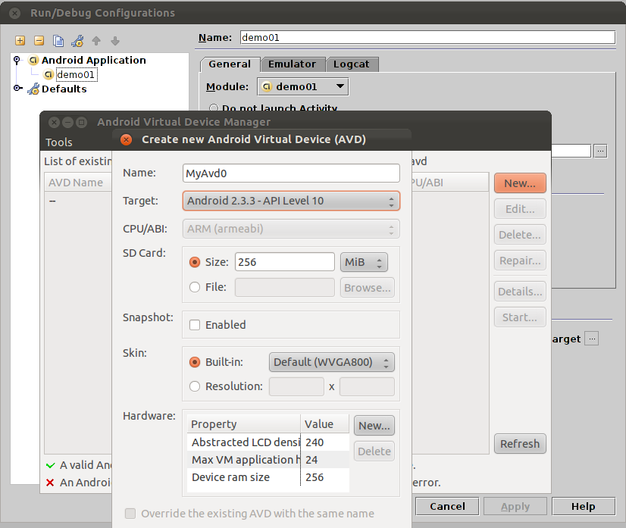This screenshot has width=626, height=528.
Task: Open the edit defaults wrench icon
Action: pos(77,41)
